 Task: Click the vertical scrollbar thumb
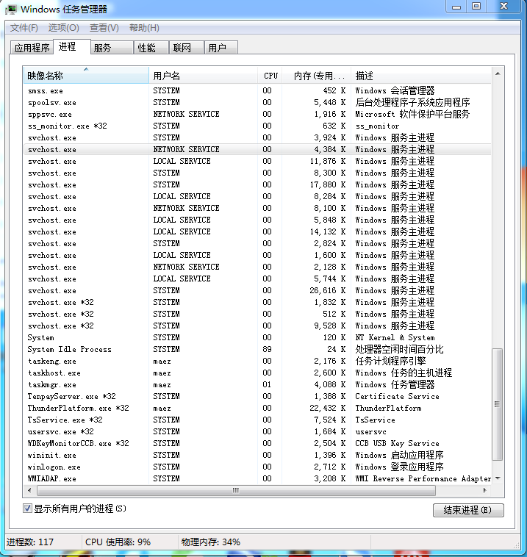[x=497, y=404]
